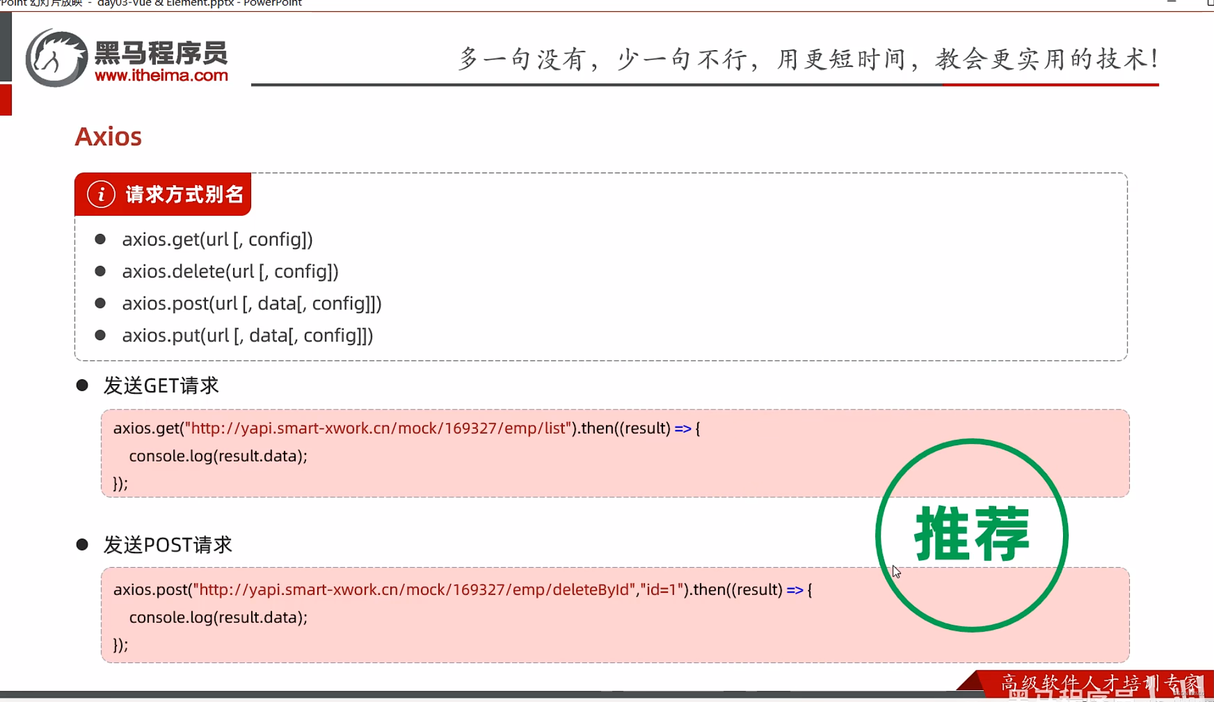Click the black bullet before 发送GET请求

click(x=82, y=384)
